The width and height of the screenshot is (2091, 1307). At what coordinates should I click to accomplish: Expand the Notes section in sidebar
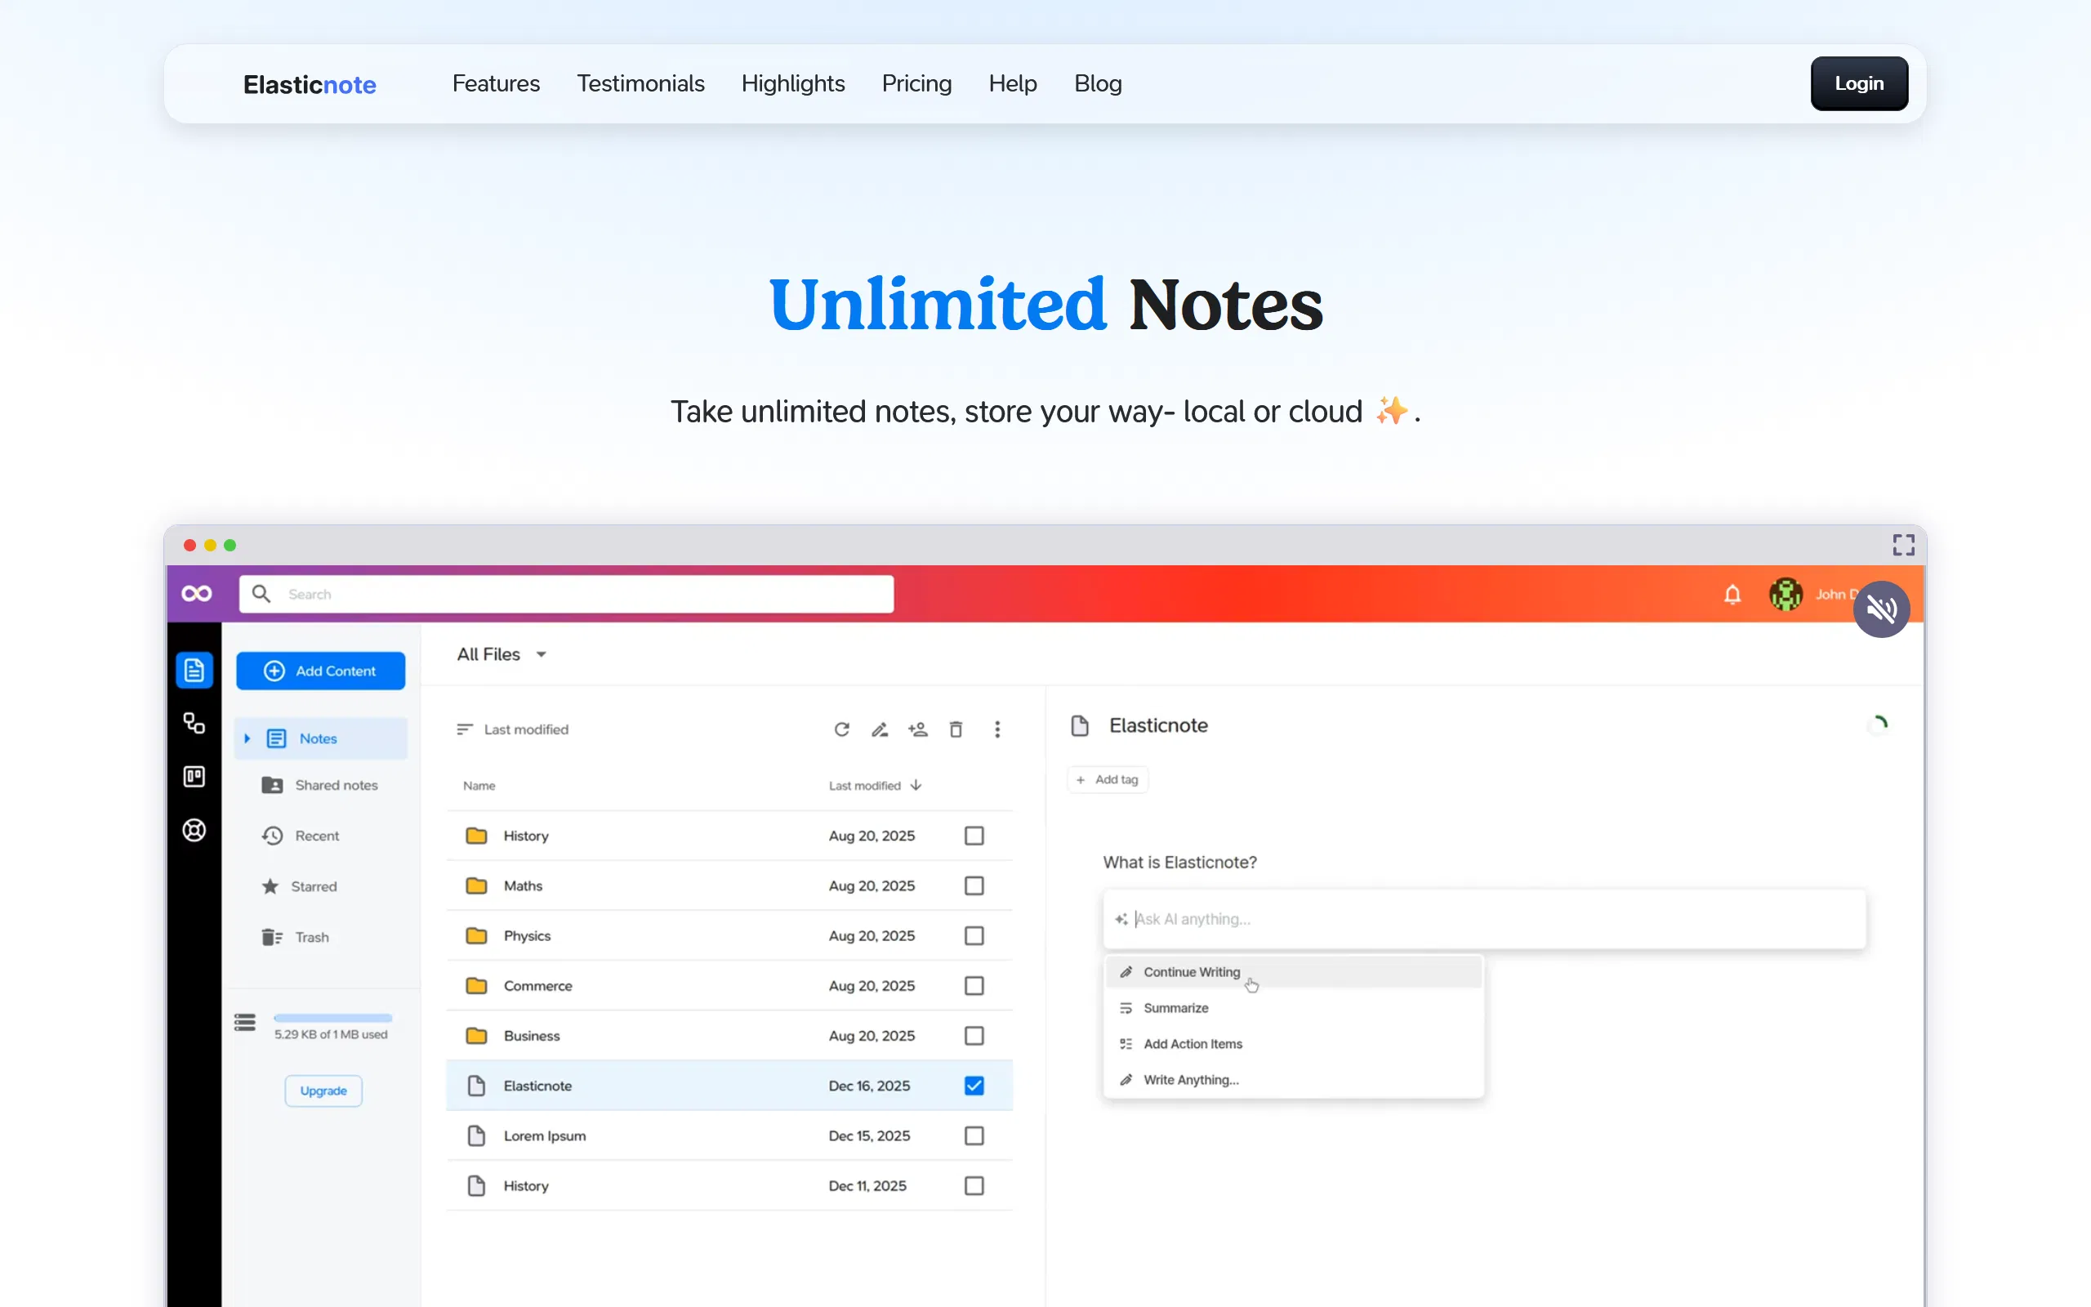(248, 738)
